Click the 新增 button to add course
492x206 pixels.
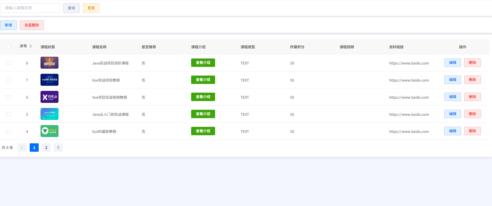tap(8, 25)
